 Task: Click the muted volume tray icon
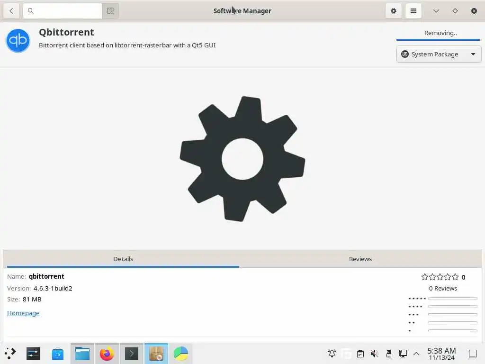tap(374, 354)
